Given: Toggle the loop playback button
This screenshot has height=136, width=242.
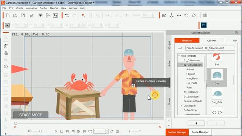Looking at the screenshot, I should [x=90, y=131].
